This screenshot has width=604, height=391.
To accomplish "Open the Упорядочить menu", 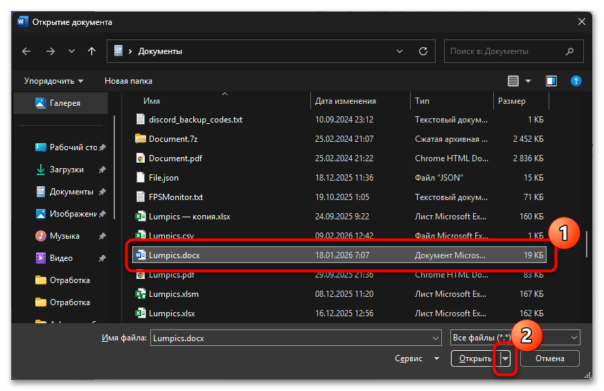I will coord(53,81).
